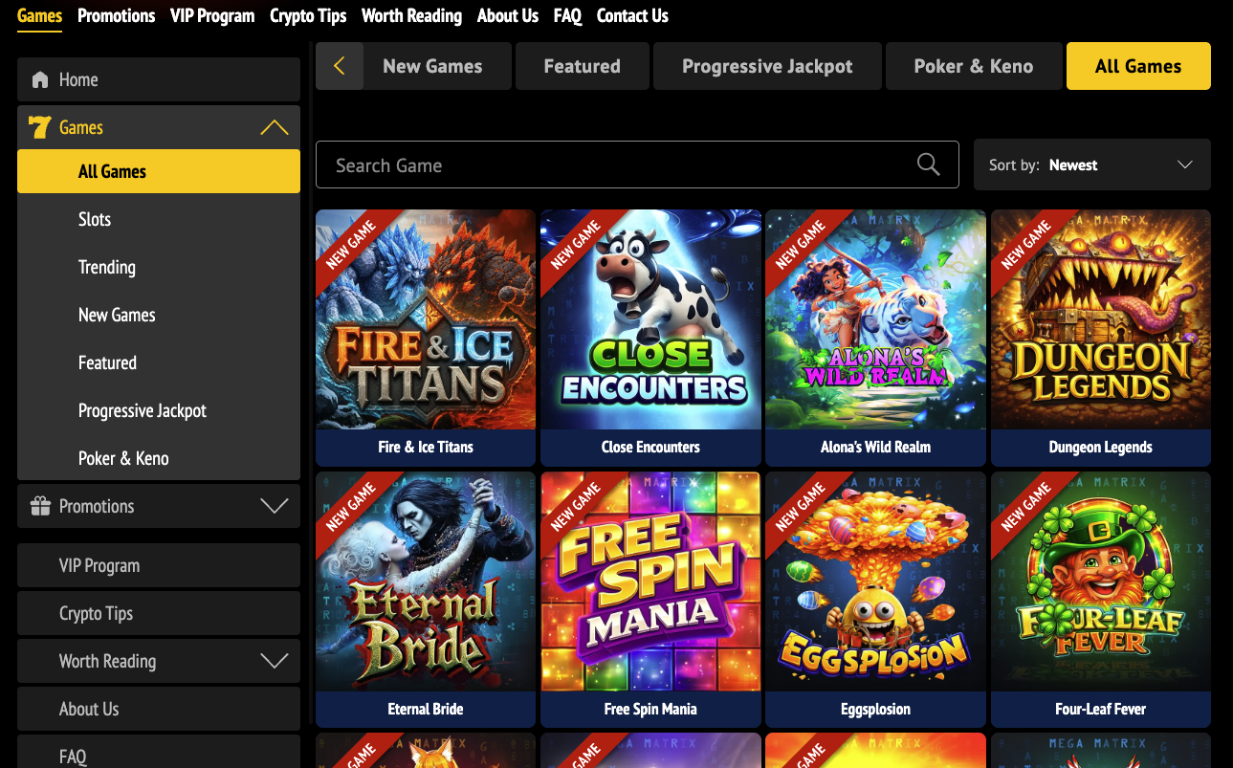Image resolution: width=1233 pixels, height=768 pixels.
Task: Switch to the New Games tab
Action: point(438,66)
